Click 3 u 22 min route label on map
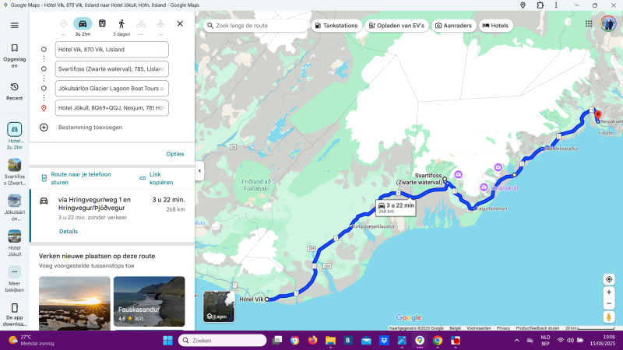Image resolution: width=623 pixels, height=350 pixels. 396,208
